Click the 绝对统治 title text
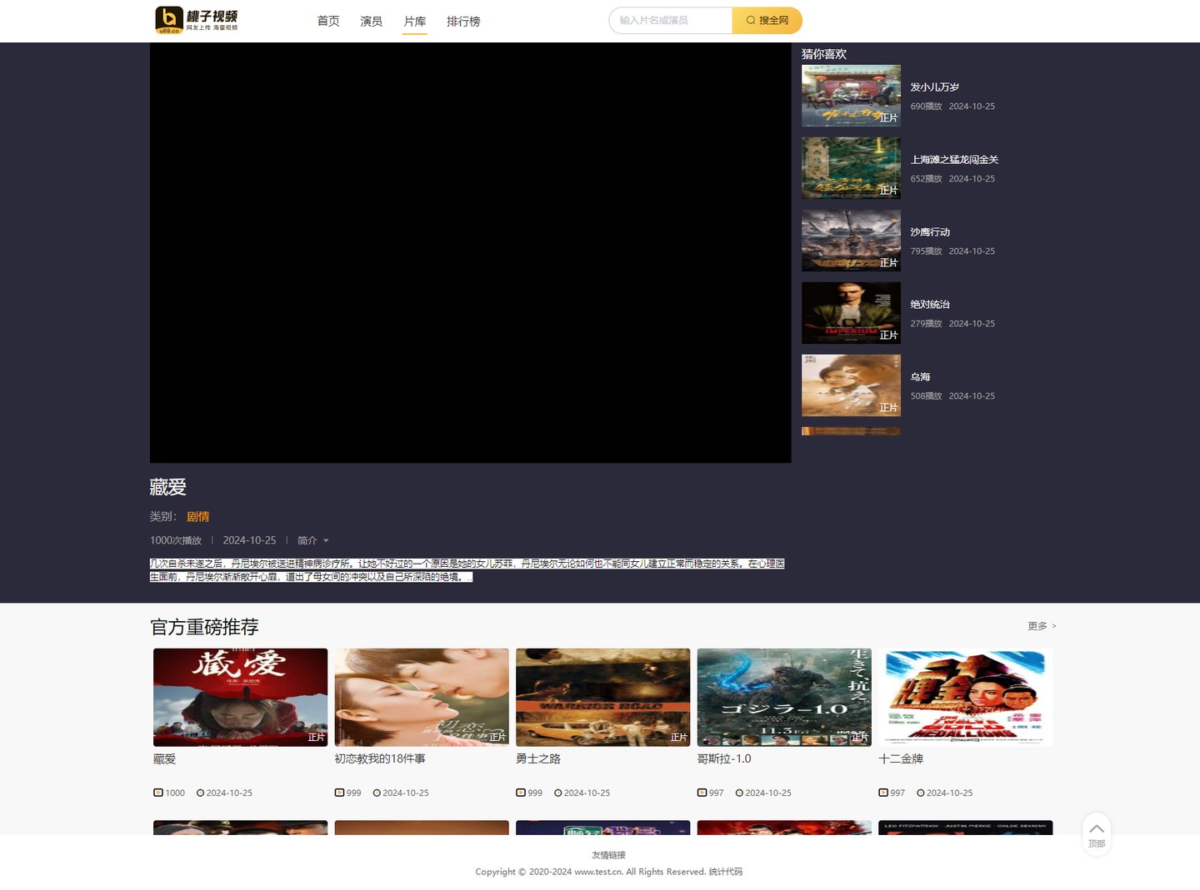Viewport: 1200px width, 890px height. [x=930, y=304]
